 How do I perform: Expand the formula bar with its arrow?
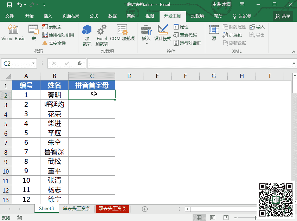[294, 63]
